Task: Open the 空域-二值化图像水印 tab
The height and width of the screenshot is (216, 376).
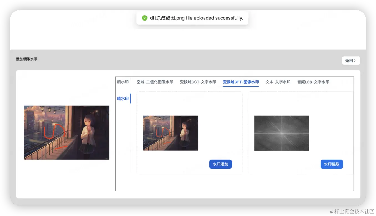Action: pos(155,82)
